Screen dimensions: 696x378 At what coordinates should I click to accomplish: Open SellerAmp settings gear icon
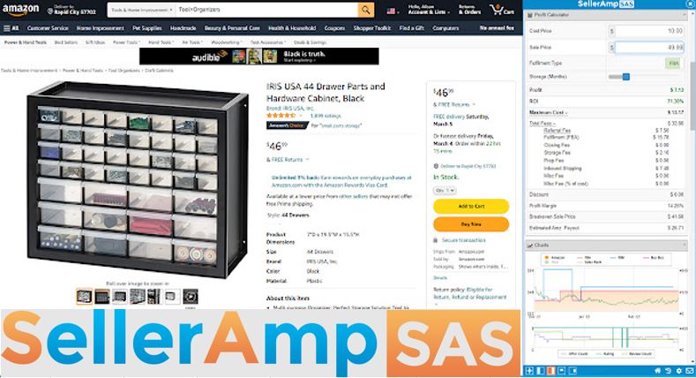coord(678,370)
